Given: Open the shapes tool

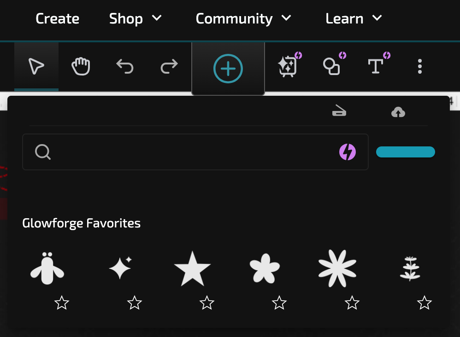Looking at the screenshot, I should 332,66.
